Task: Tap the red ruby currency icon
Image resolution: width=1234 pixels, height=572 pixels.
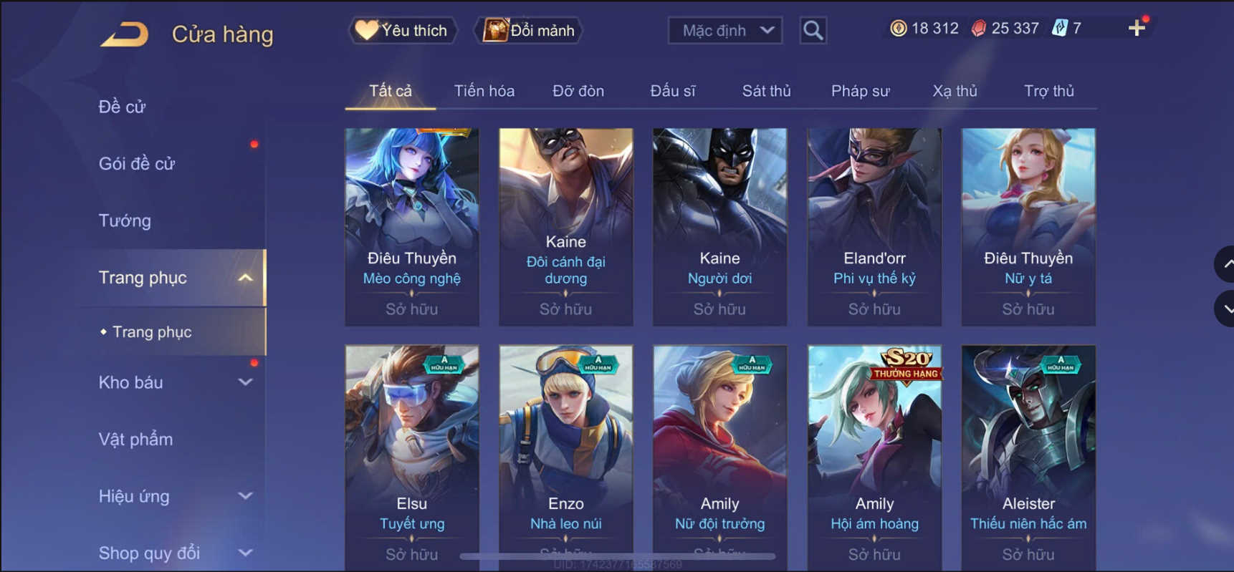Action: [x=978, y=28]
